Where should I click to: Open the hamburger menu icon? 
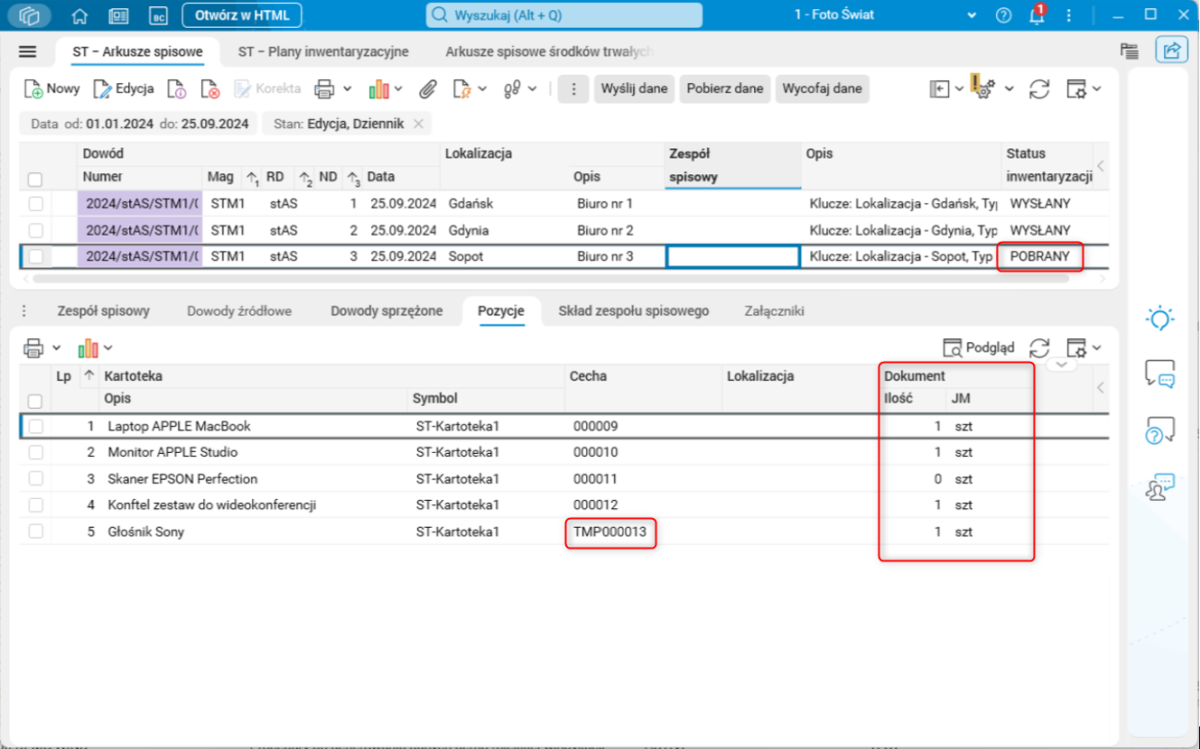[27, 51]
